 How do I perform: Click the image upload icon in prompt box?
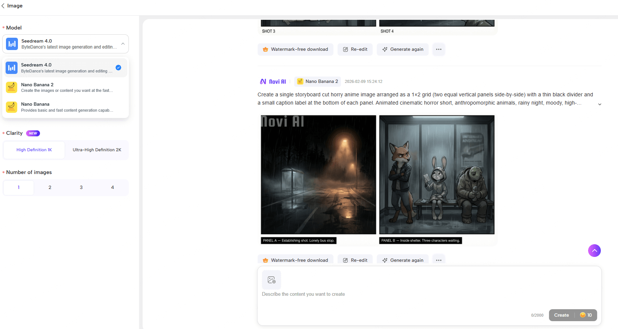coord(271,280)
